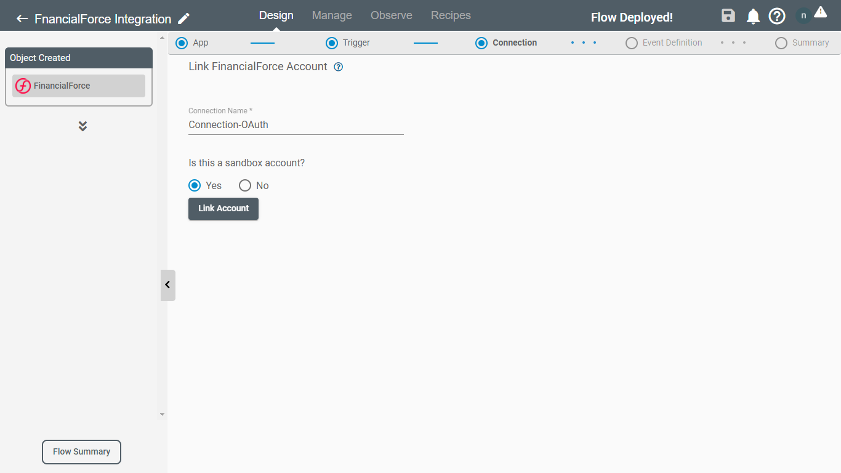Click the Flow Deployed! status text

tap(632, 18)
